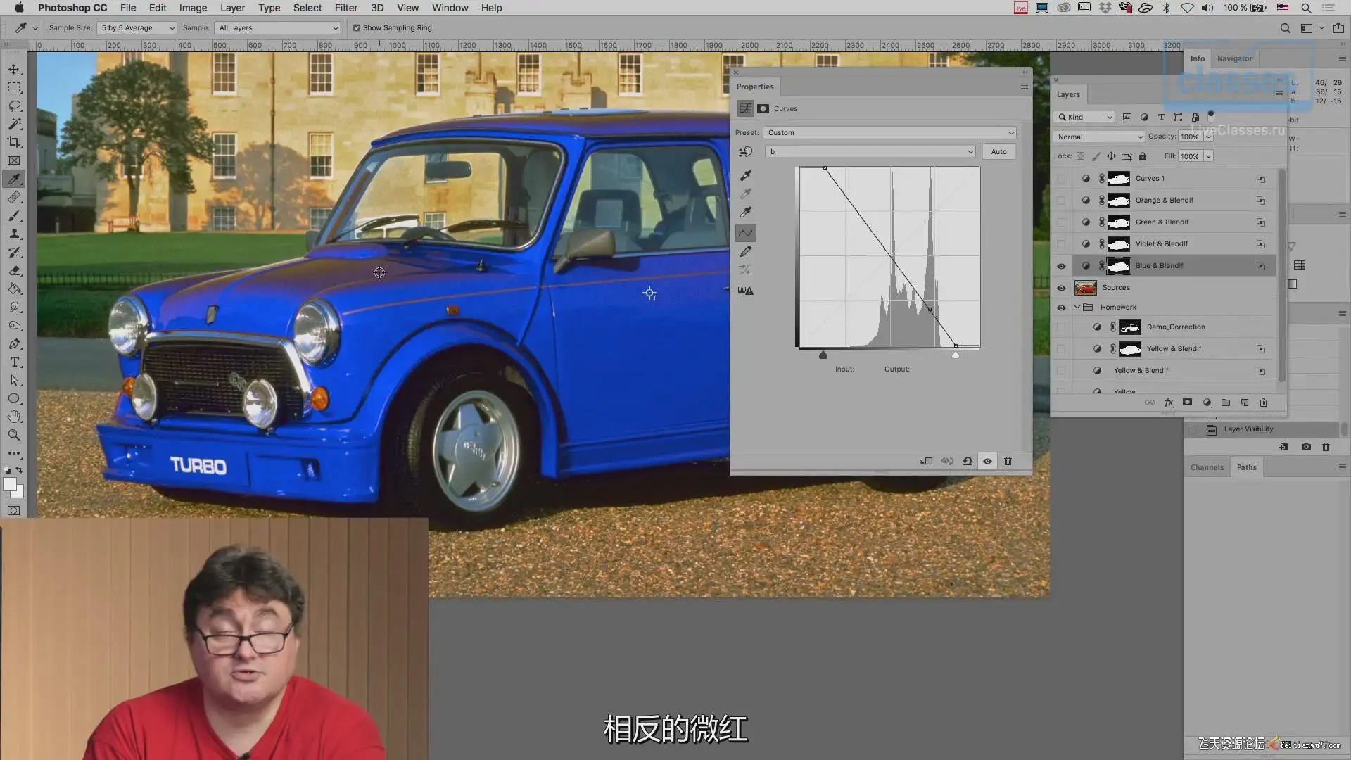Open the Filter menu

[345, 8]
